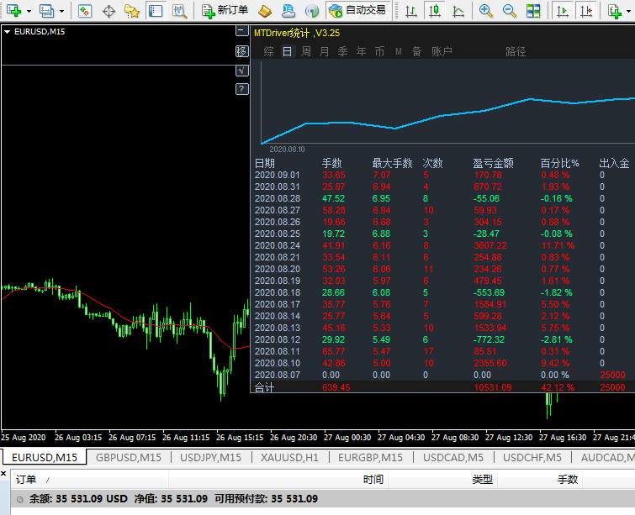Switch to the XAUUSD,H1 chart tab
Screen dimensions: 635x515
click(x=289, y=458)
